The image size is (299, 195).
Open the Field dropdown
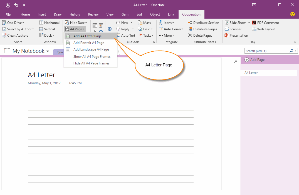tap(145, 29)
